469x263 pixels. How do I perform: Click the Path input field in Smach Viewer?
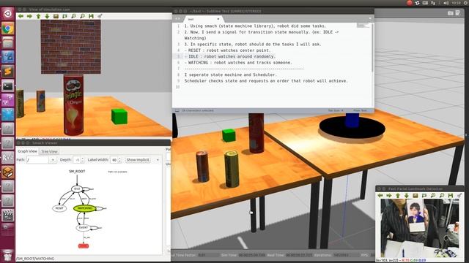point(38,160)
